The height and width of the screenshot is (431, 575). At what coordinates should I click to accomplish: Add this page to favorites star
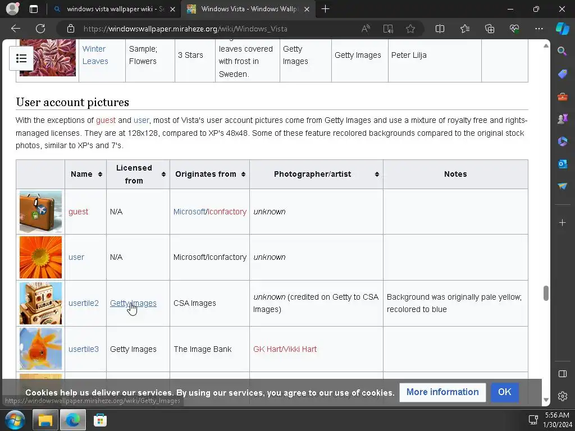click(x=410, y=29)
